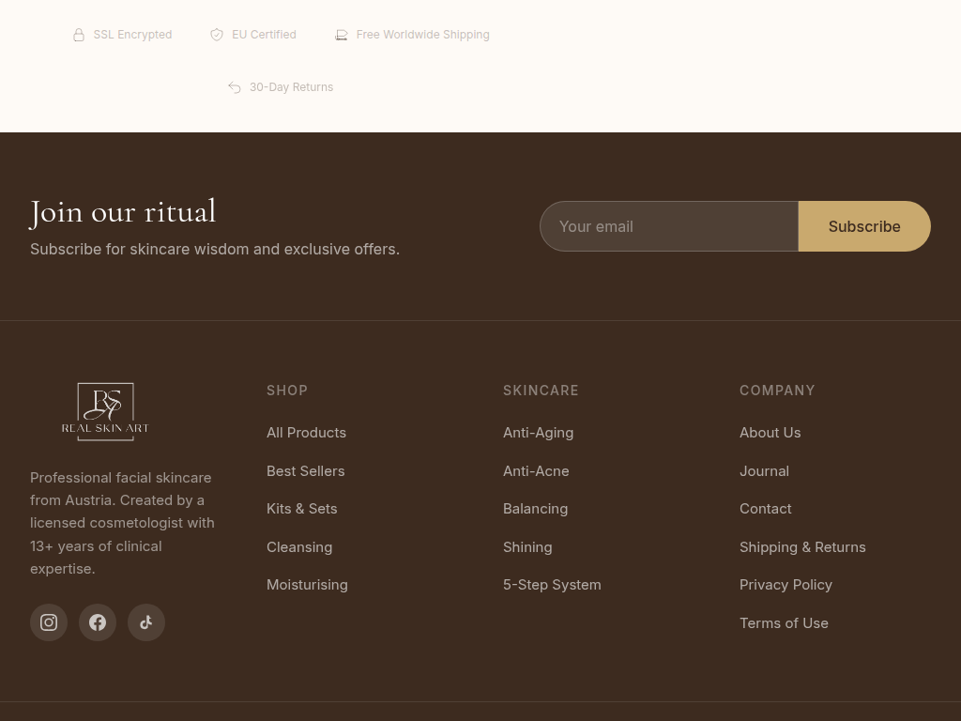Click the 30-Day Returns arrow icon
Viewport: 961px width, 721px height.
pyautogui.click(x=235, y=87)
